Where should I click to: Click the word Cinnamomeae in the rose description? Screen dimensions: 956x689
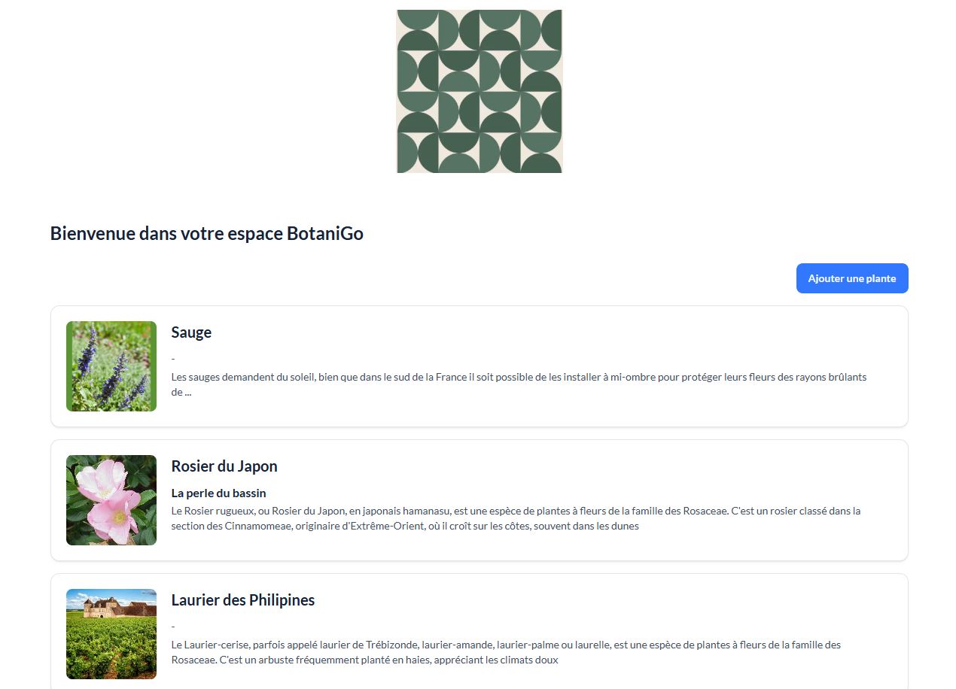pyautogui.click(x=254, y=526)
